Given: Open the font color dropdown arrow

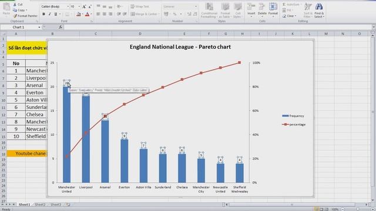Looking at the screenshot, I should point(91,14).
